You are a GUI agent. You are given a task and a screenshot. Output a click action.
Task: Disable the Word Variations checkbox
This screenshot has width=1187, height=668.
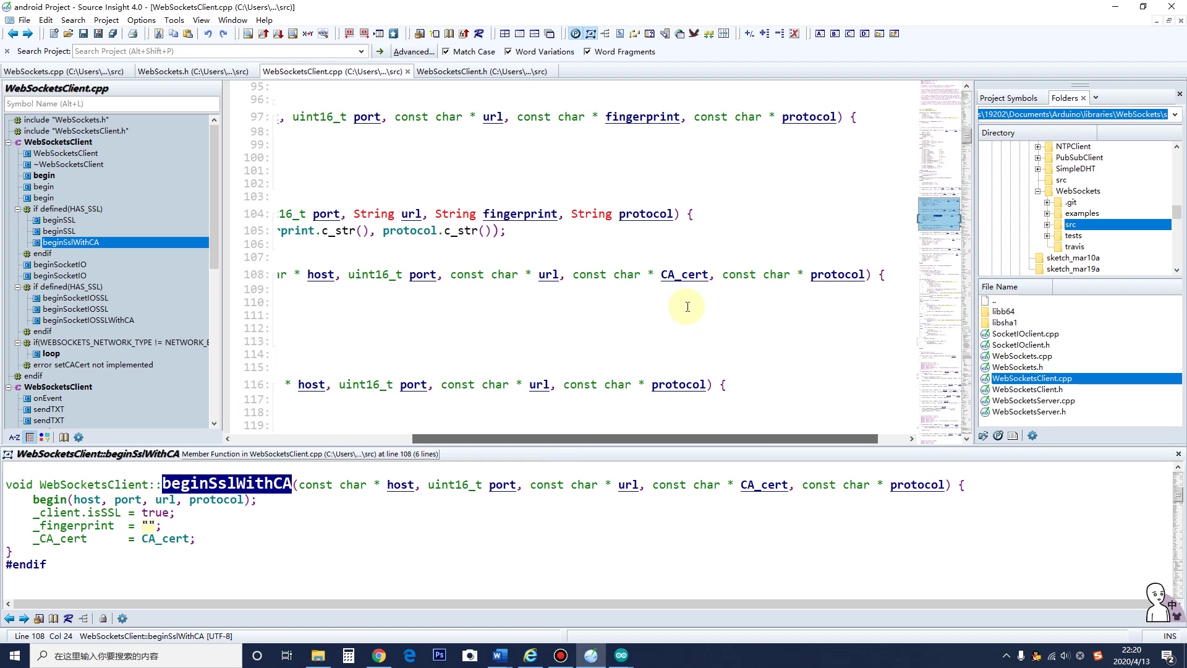(508, 52)
